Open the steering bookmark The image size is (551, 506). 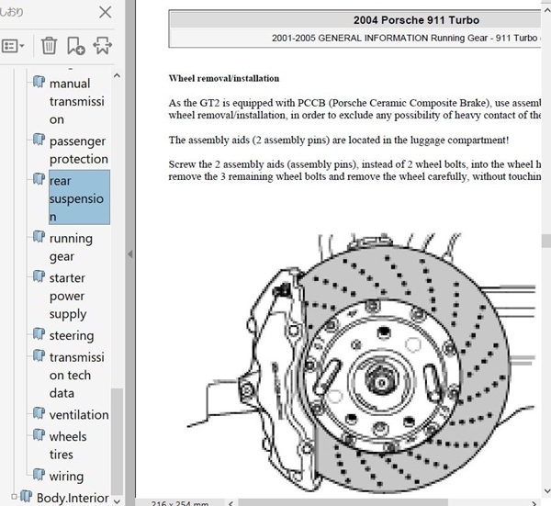tap(72, 335)
